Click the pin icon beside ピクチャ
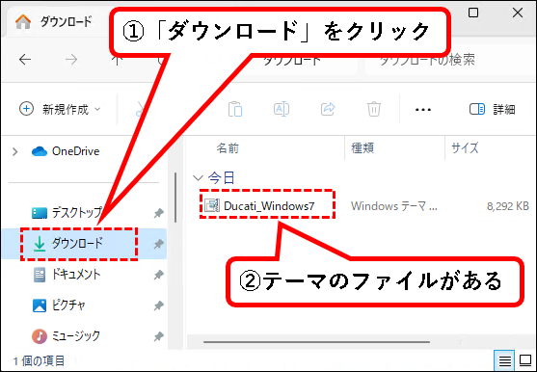537x372 pixels. (158, 306)
